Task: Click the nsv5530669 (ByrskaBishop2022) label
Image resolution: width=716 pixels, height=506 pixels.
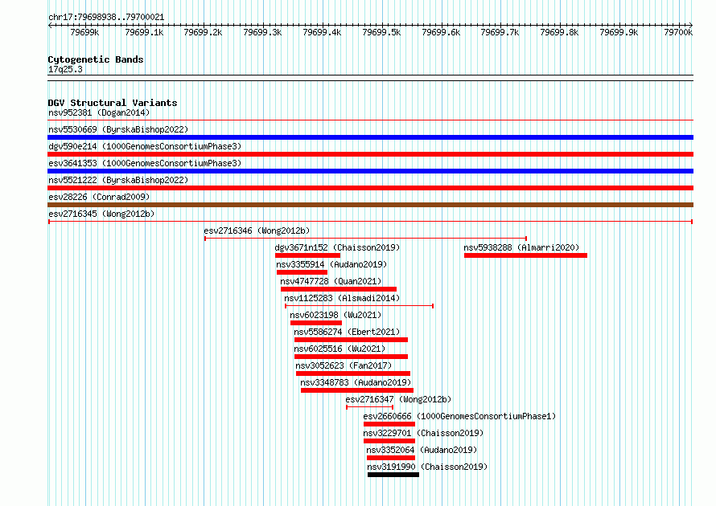Action: (x=118, y=129)
